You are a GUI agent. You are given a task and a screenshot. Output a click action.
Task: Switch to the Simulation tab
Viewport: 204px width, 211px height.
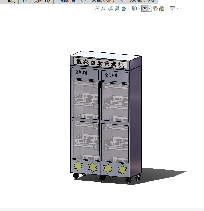65,1
